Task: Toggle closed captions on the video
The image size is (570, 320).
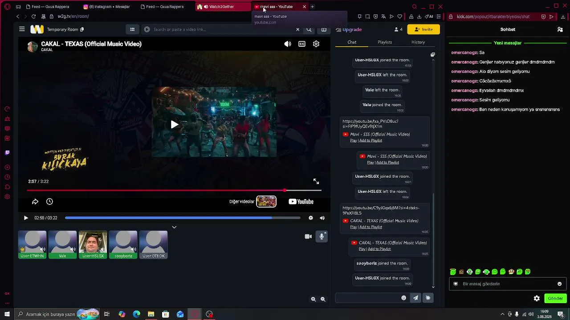Action: [x=302, y=44]
